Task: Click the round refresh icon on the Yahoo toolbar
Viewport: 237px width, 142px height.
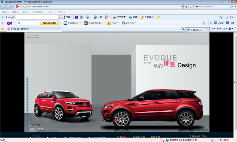Action: [x=204, y=23]
